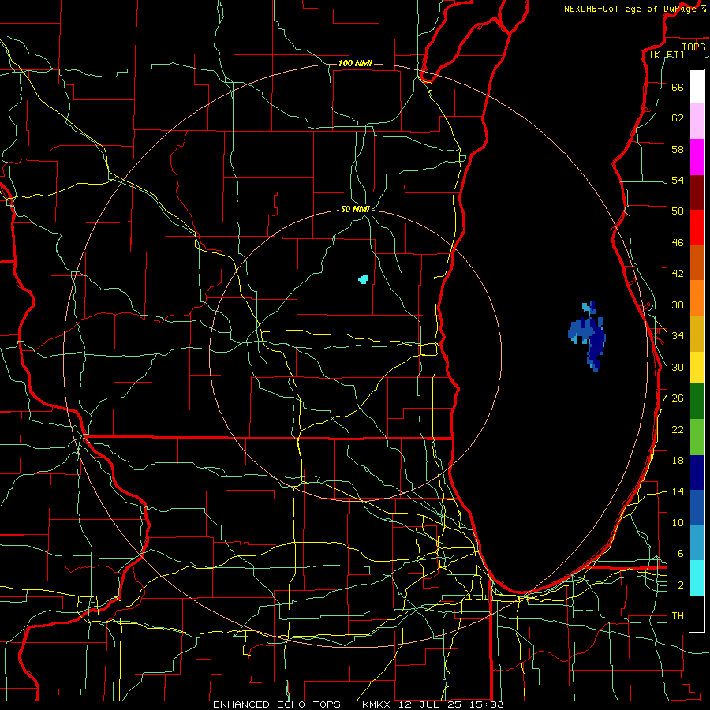710x710 pixels.
Task: Click the medium blue legend swatch
Action: 697,507
